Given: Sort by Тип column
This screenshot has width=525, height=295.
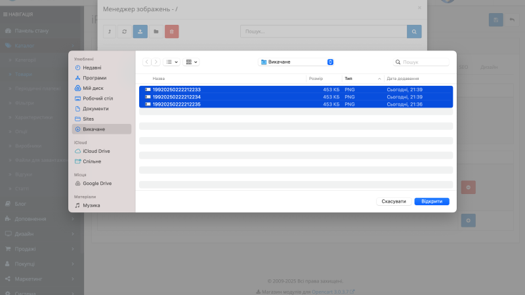Looking at the screenshot, I should (x=348, y=79).
